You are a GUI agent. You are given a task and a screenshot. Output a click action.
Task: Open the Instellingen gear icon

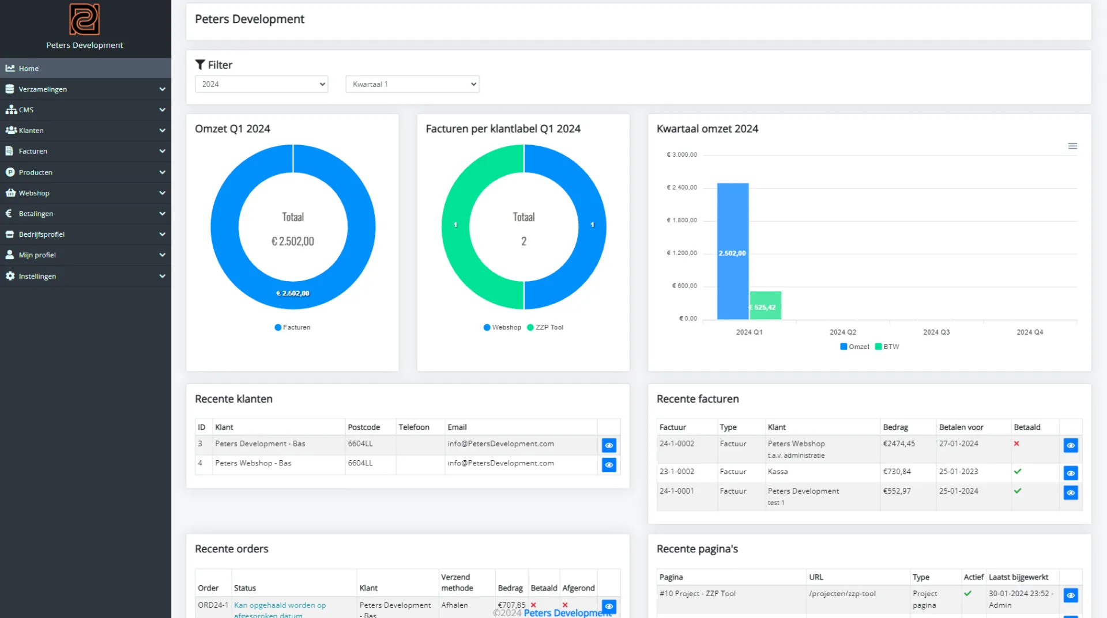(x=9, y=276)
